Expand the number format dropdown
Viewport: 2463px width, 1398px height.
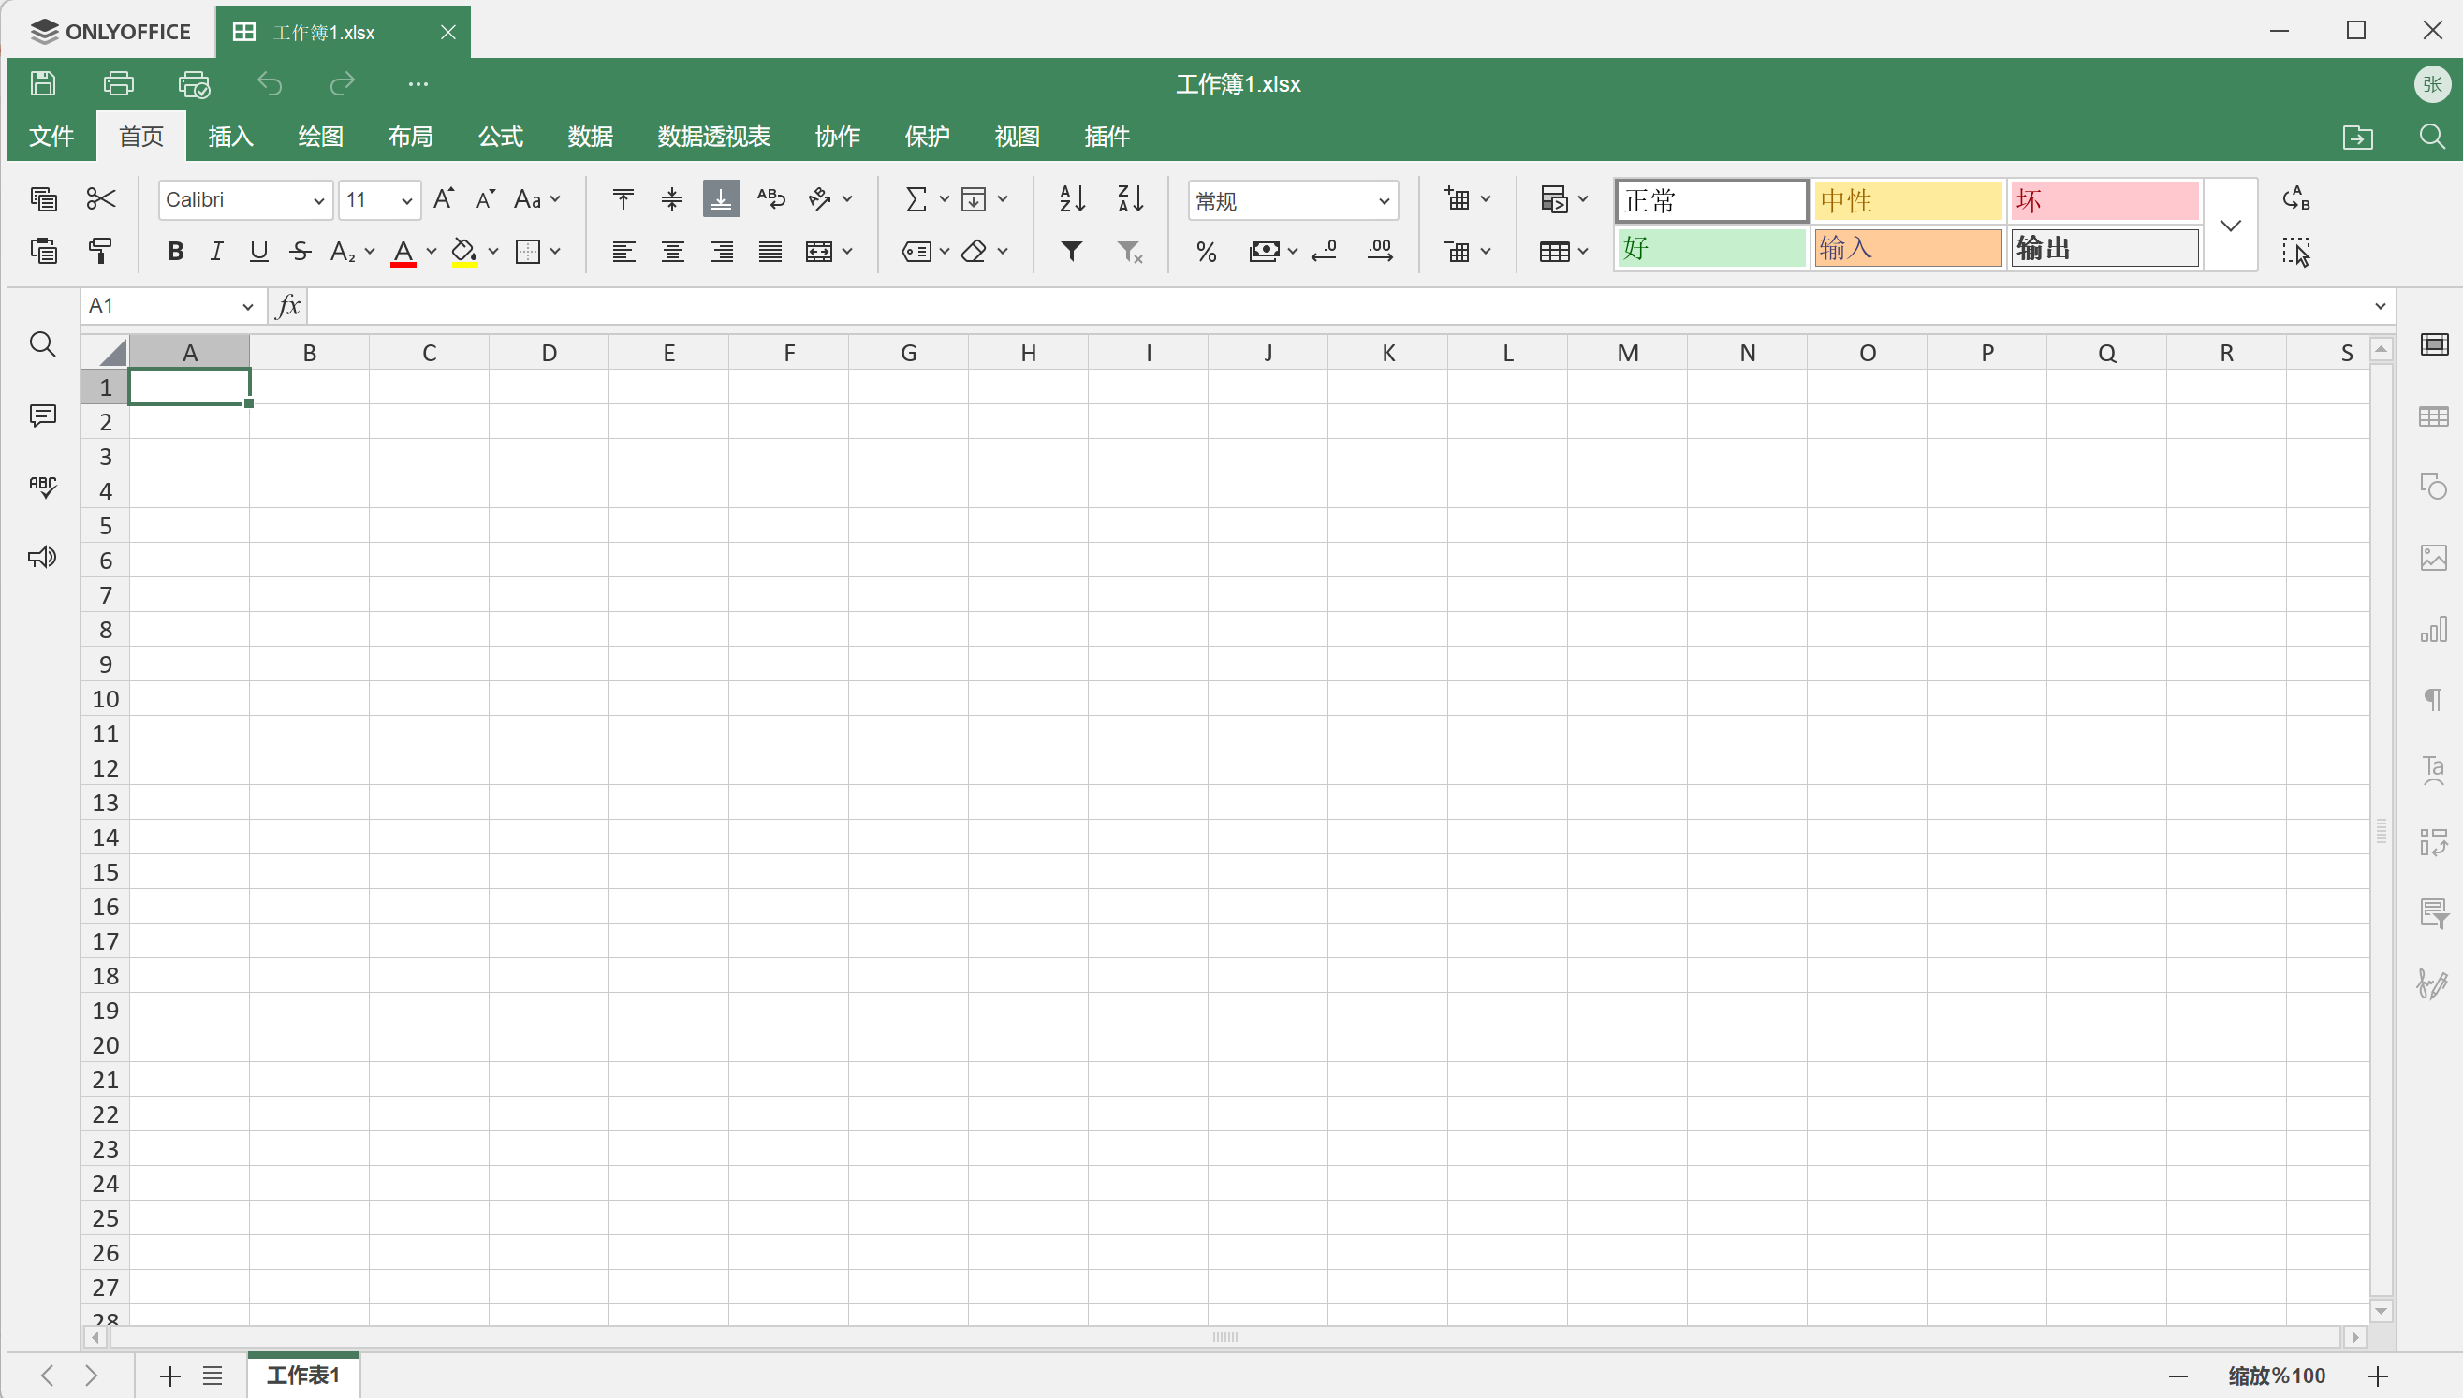click(x=1384, y=200)
